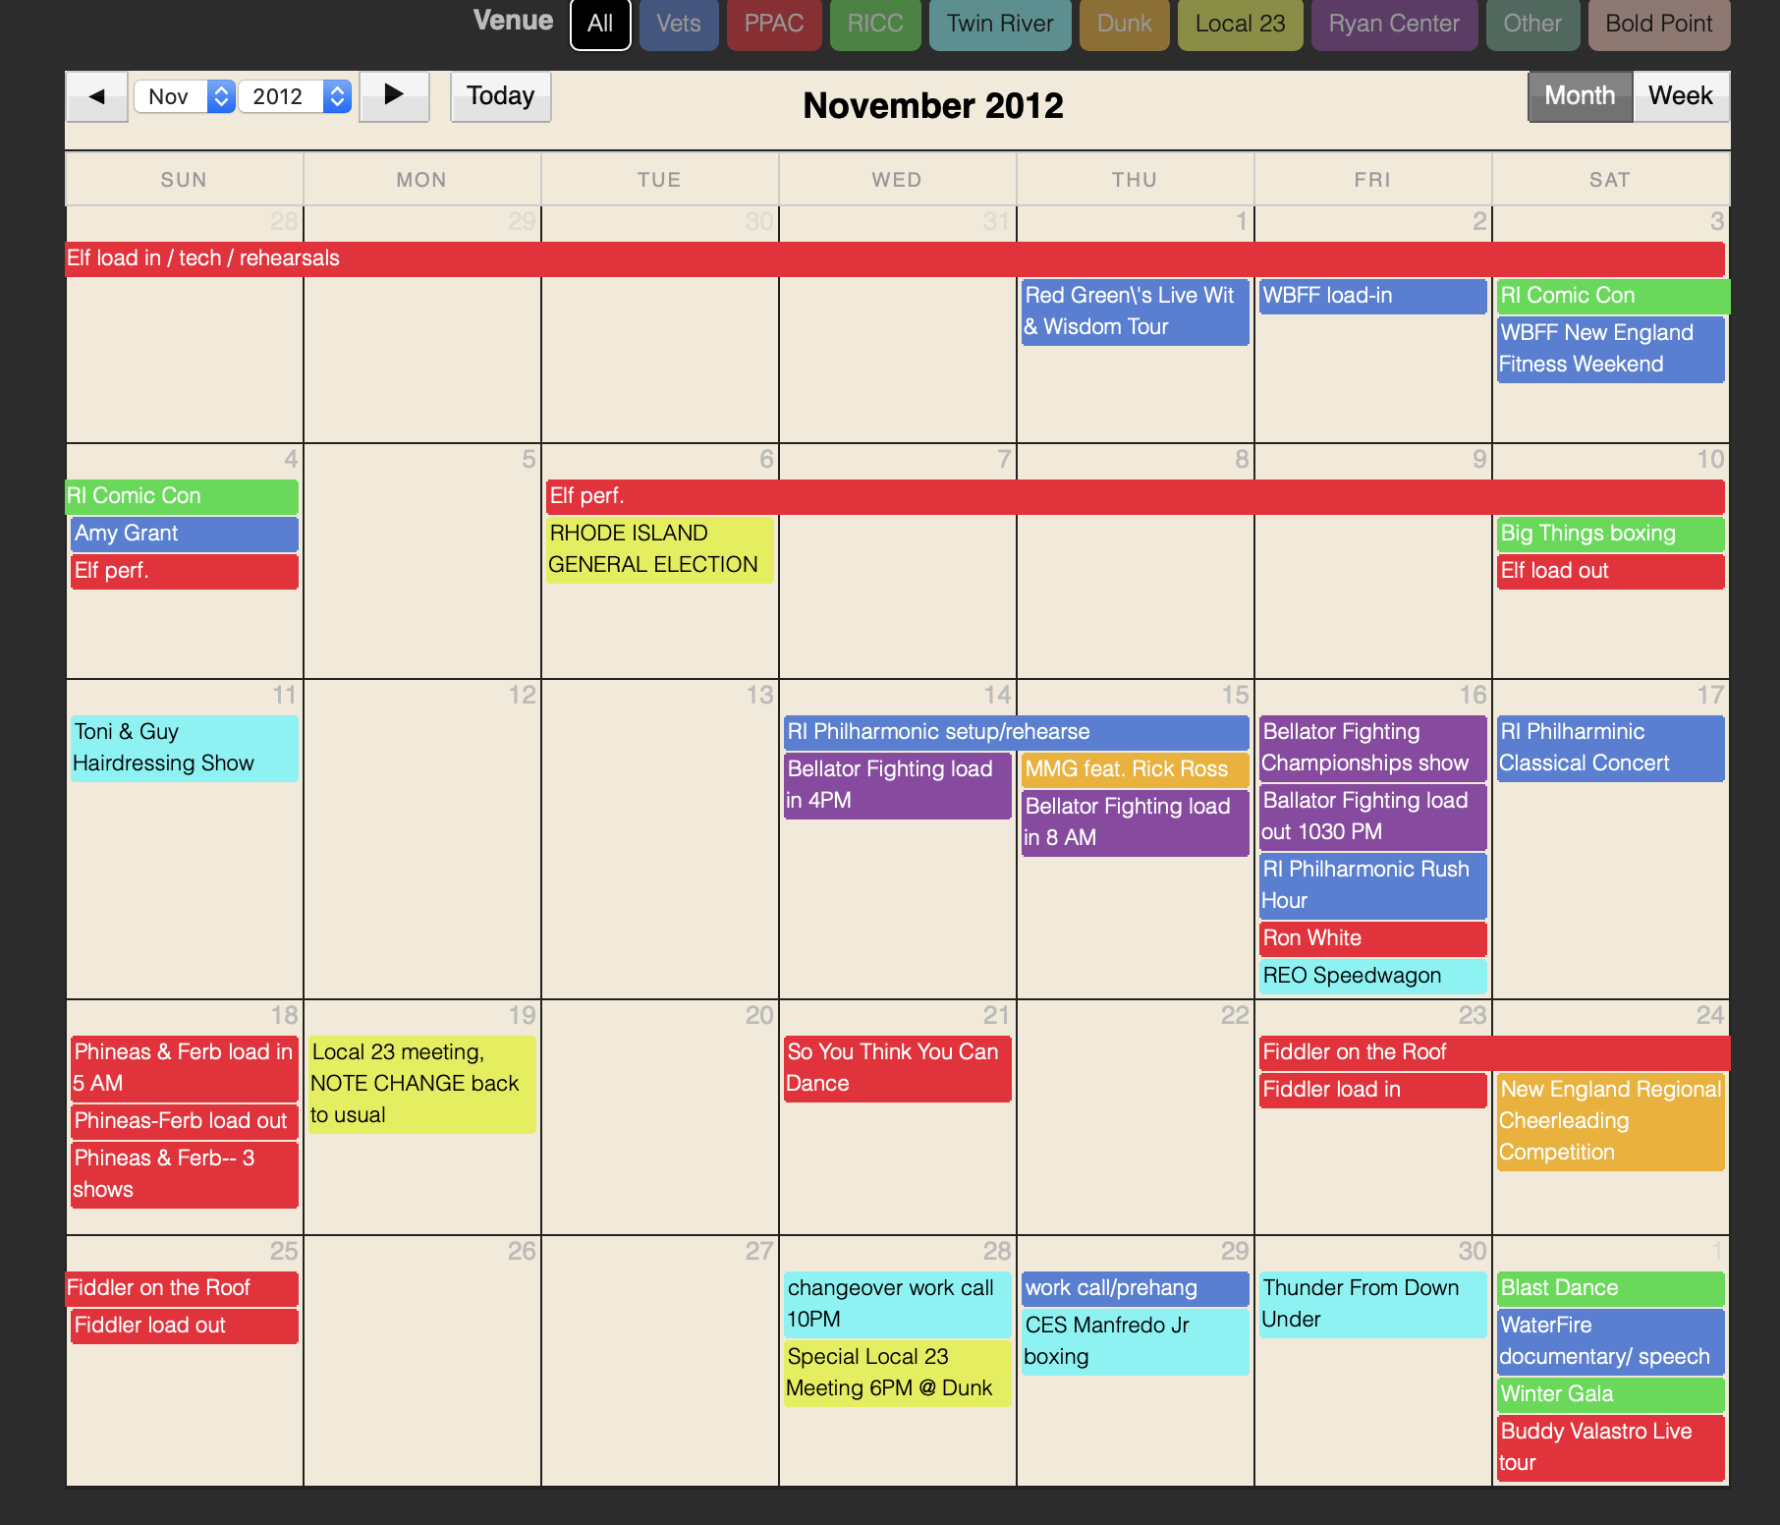Show only Twin River events
1780x1525 pixels.
[x=1000, y=25]
